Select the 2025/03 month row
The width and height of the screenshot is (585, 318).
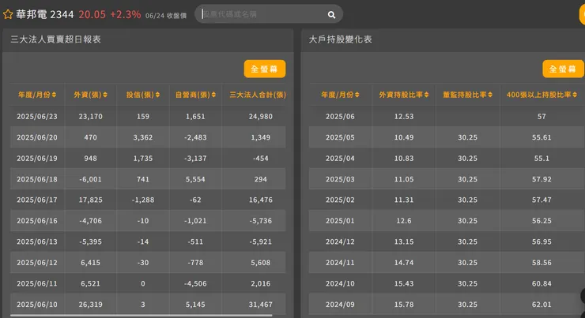point(446,179)
